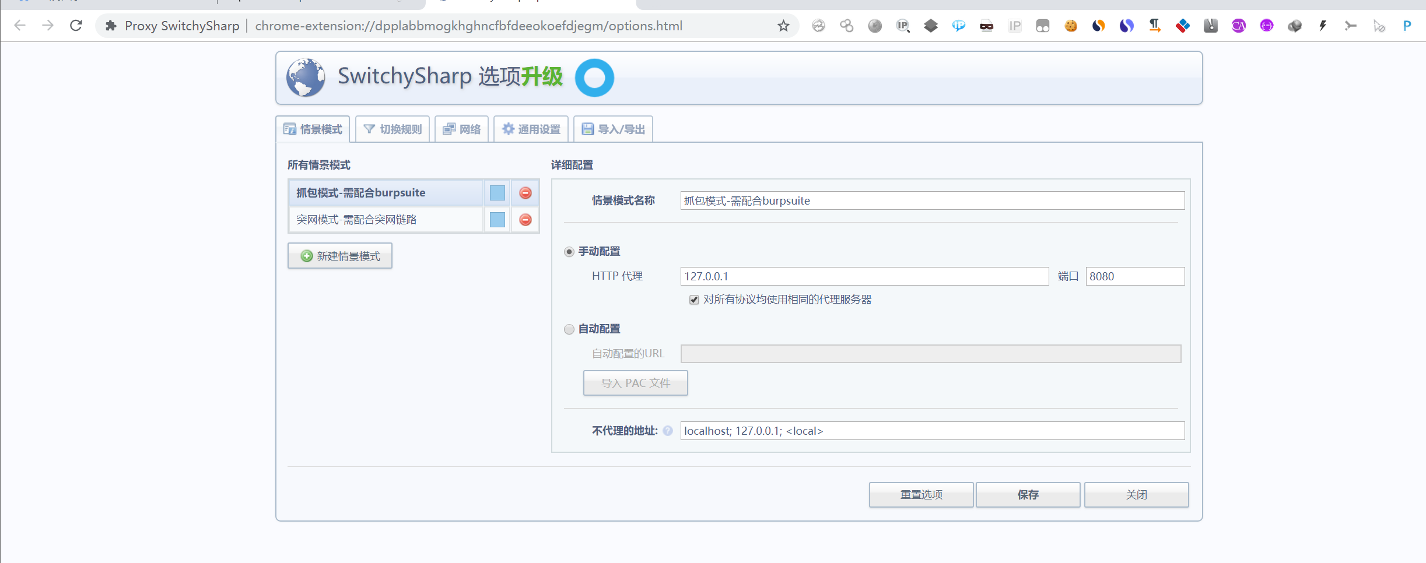Screen dimensions: 1426x563
Task: Open the 切换规则 tab
Action: point(393,129)
